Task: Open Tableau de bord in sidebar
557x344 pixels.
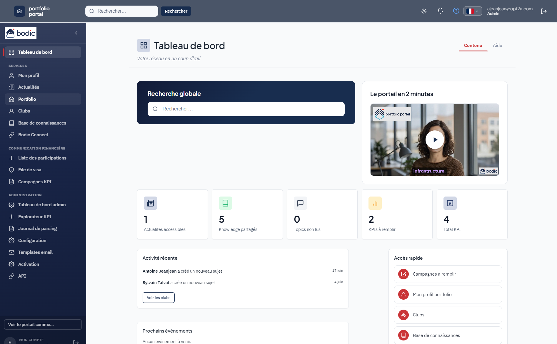Action: [43, 52]
